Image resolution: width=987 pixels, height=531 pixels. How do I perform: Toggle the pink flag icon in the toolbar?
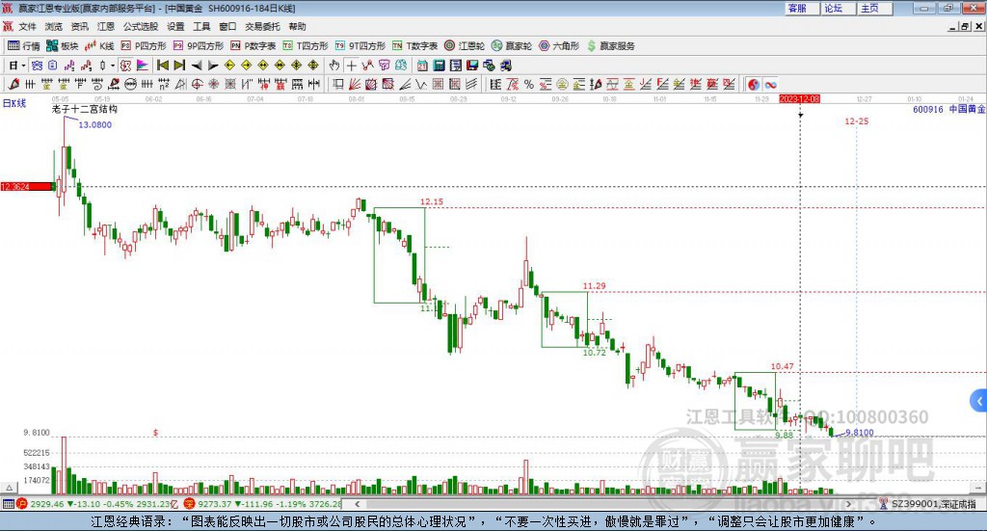[143, 66]
